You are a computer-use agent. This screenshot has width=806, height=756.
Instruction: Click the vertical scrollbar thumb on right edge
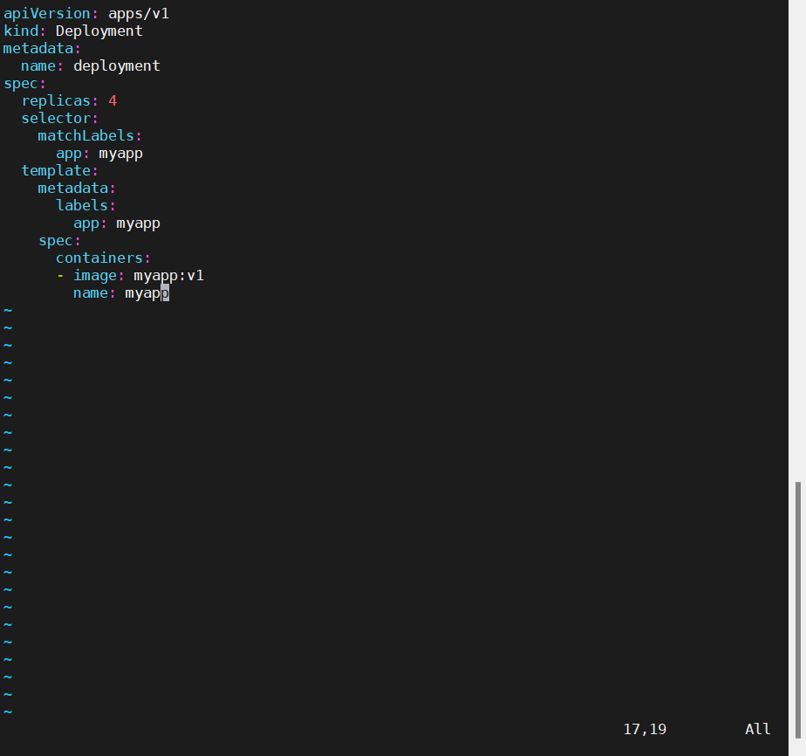798,610
